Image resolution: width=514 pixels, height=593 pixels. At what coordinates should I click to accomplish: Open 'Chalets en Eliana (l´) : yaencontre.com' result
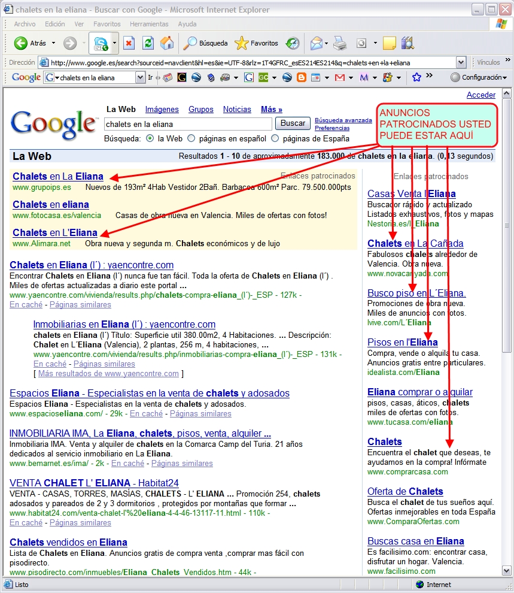pos(92,265)
